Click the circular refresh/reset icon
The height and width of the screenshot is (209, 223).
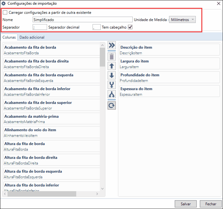pos(112,105)
